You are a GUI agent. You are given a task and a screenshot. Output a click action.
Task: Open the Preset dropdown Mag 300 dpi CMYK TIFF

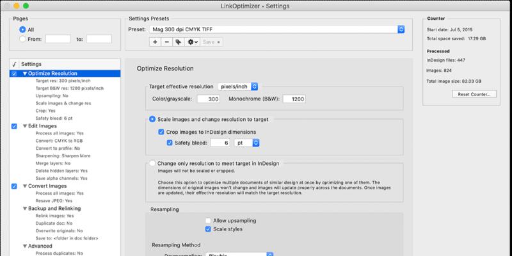tap(277, 29)
